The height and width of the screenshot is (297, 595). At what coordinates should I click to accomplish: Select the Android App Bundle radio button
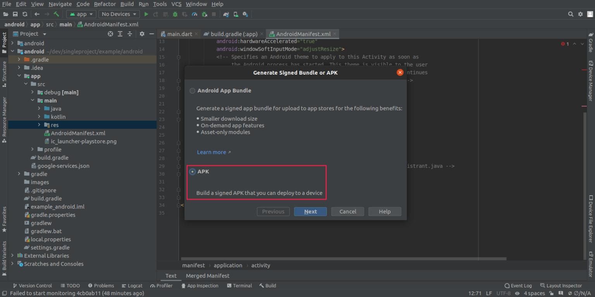pos(192,91)
